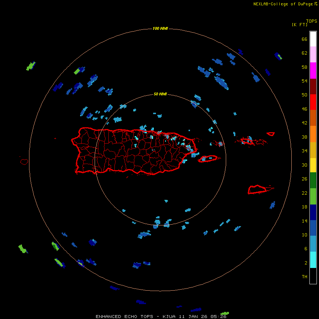
Task: Pick the cyan legend swatch near 2
Action: pyautogui.click(x=313, y=260)
